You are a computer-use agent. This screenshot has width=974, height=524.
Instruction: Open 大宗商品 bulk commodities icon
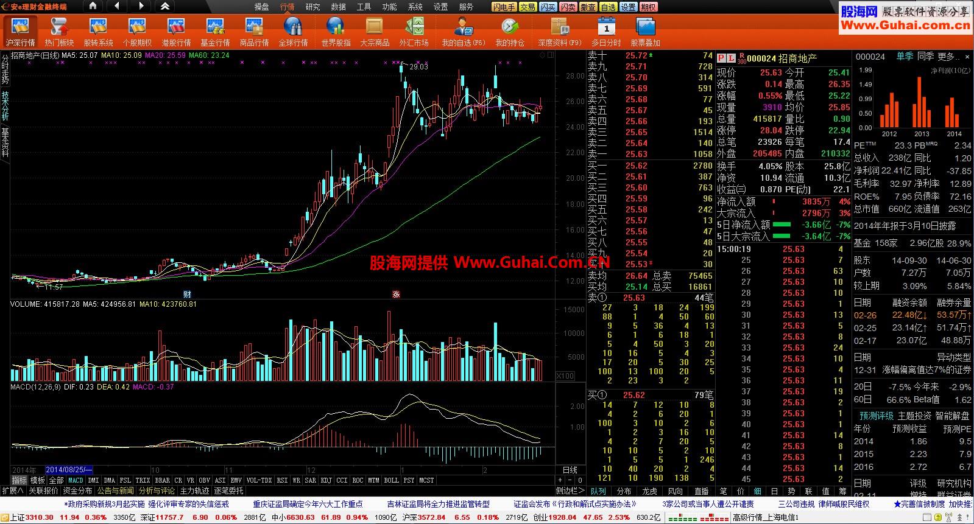[375, 32]
